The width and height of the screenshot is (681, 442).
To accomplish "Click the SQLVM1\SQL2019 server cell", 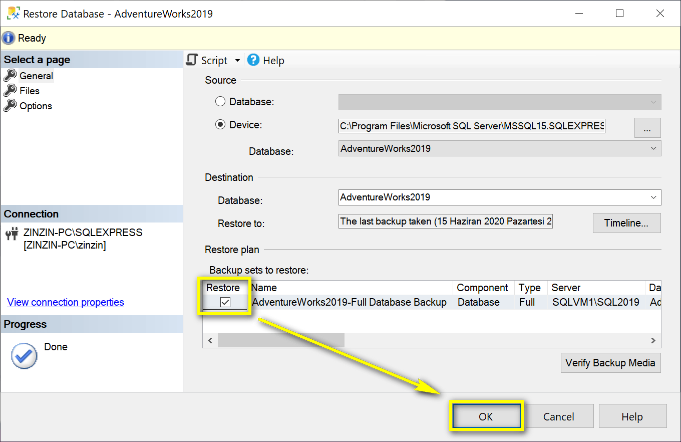I will pyautogui.click(x=596, y=302).
